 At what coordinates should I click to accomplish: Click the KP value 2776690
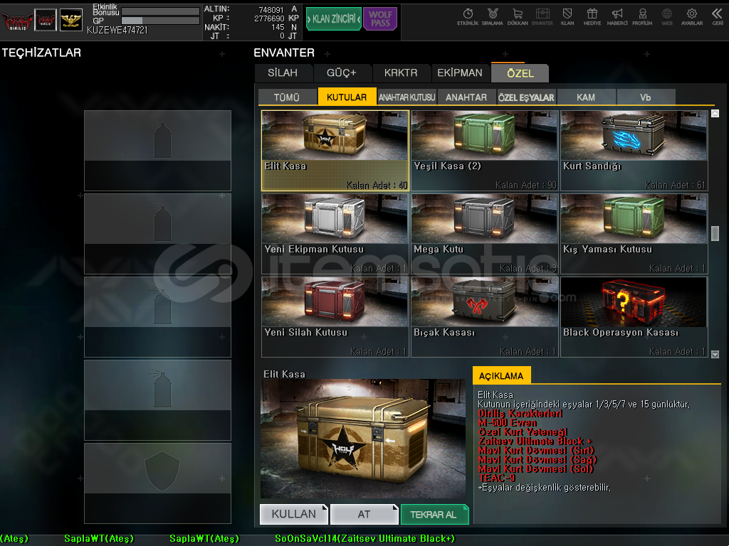point(268,18)
